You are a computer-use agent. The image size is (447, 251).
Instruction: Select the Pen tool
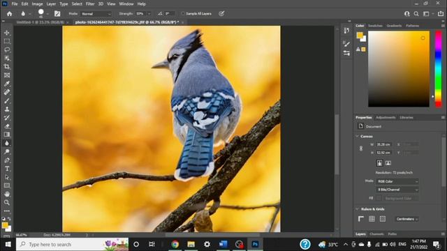(x=7, y=160)
